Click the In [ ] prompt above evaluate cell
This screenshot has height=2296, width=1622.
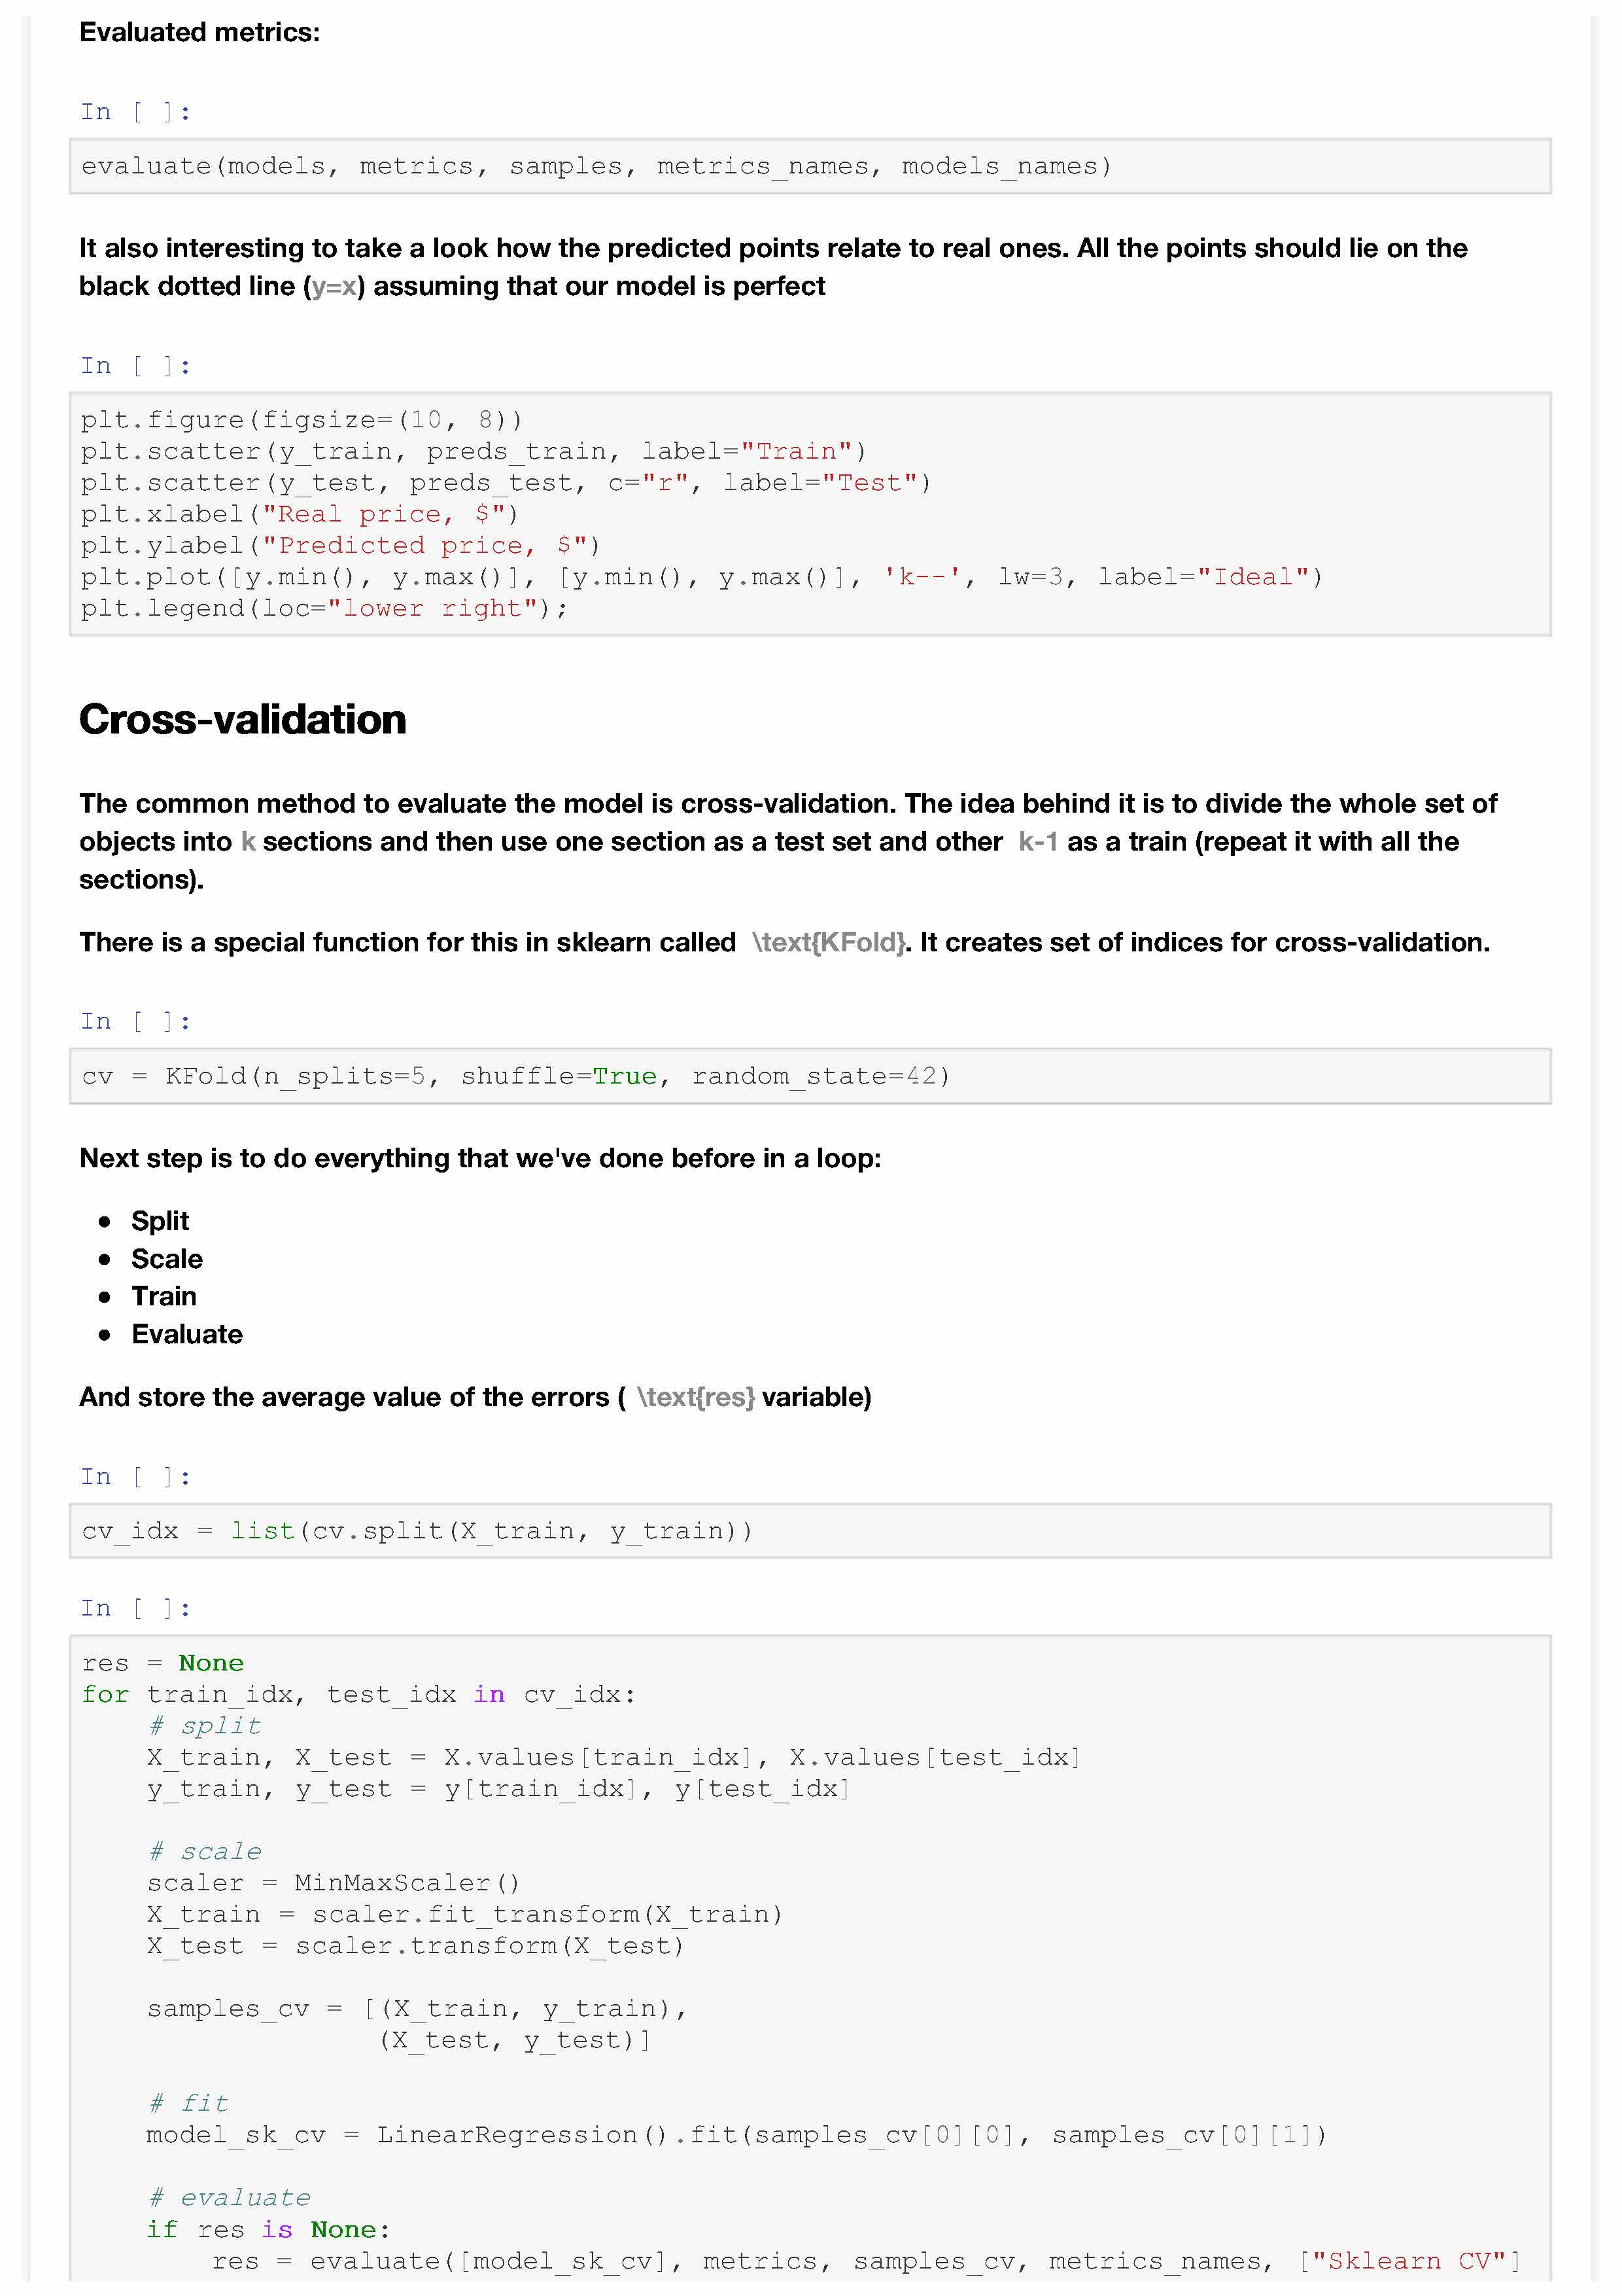click(135, 112)
